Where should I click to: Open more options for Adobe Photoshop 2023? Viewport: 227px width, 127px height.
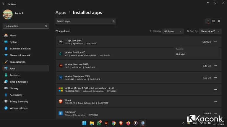(215, 78)
